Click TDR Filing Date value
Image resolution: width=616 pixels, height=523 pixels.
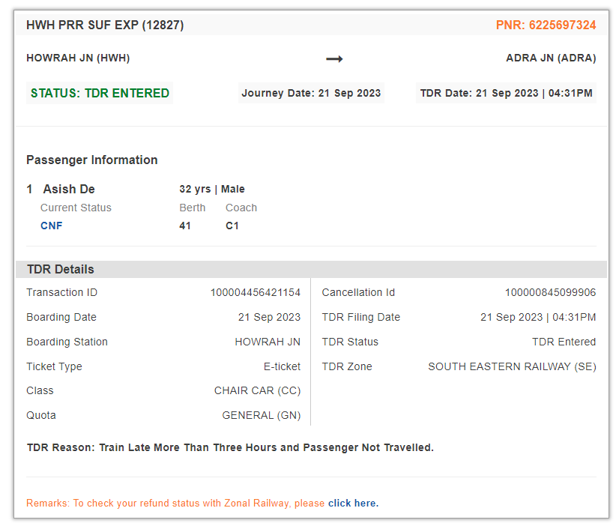tap(538, 318)
